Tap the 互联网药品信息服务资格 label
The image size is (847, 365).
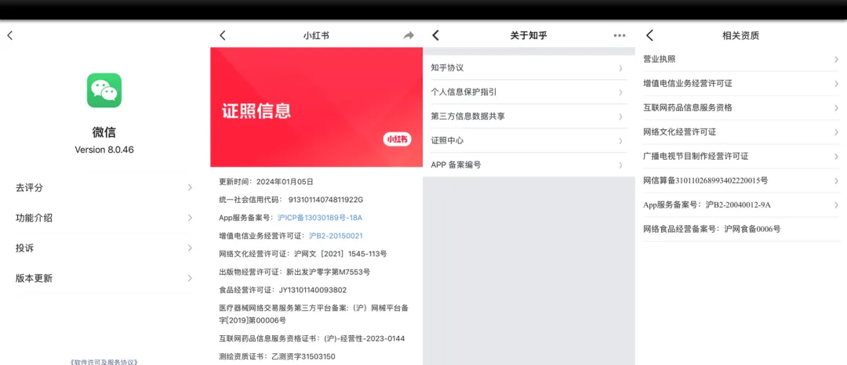tap(688, 108)
